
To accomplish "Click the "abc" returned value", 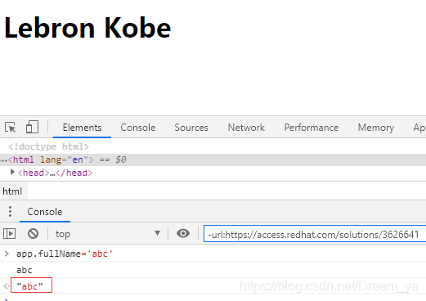I will (29, 286).
